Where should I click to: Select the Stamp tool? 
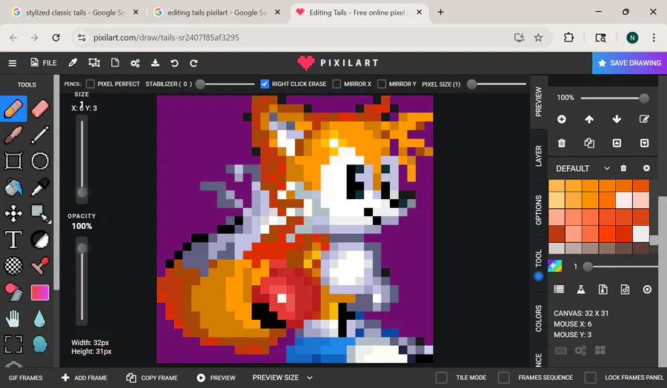40,266
